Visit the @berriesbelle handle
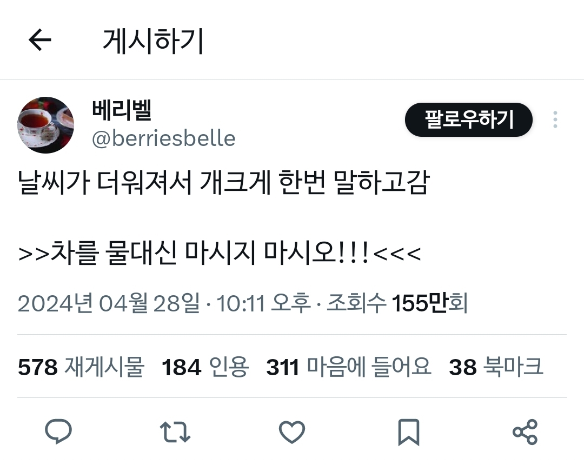584x465 pixels. (x=163, y=138)
